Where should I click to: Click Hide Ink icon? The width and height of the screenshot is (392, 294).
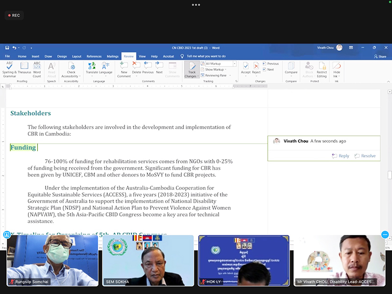coord(337,66)
